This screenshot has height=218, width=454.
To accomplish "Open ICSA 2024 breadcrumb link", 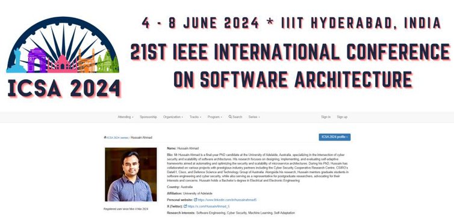I will [x=113, y=138].
